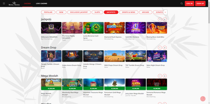The height and width of the screenshot is (104, 210).
Task: Choose the Exclusive Jackpot filter
Action: click(79, 12)
